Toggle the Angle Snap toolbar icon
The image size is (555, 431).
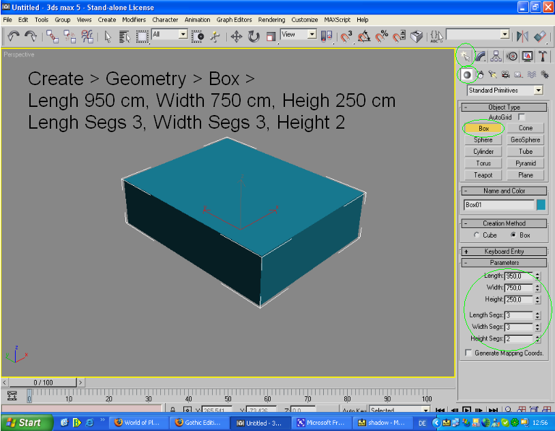(363, 36)
